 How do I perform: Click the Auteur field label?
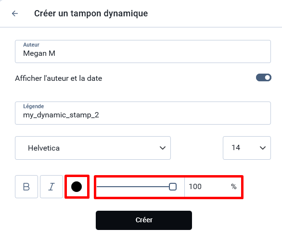coord(31,45)
